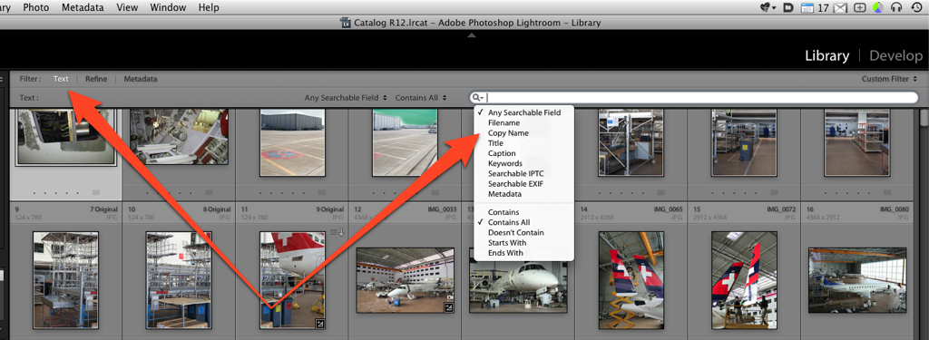Select thumbnail 11 labeled 9 Original

[292, 279]
